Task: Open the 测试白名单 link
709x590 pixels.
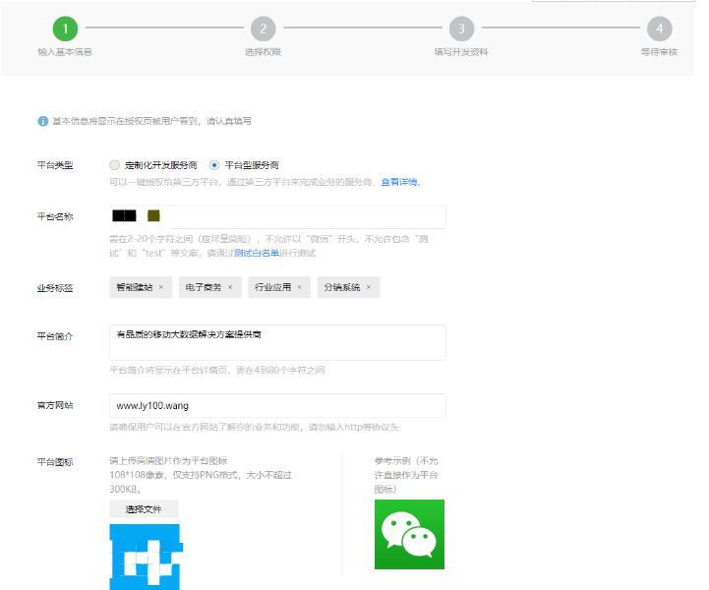Action: (x=255, y=253)
